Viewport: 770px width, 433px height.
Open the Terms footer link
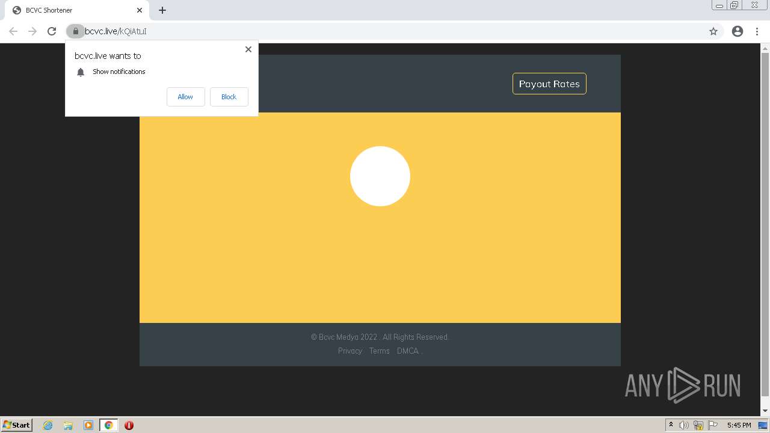(380, 351)
